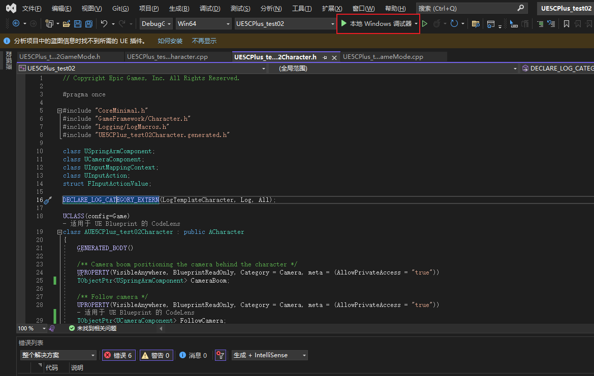
Task: Click the Visual Studio logo icon
Action: coord(11,8)
